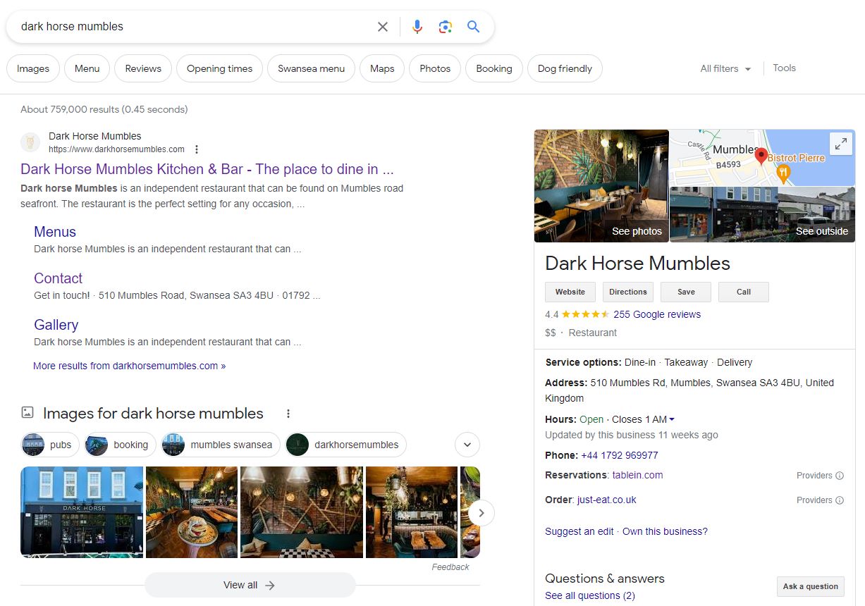See all questions (2)
Screen dimensions: 865x606
click(590, 595)
